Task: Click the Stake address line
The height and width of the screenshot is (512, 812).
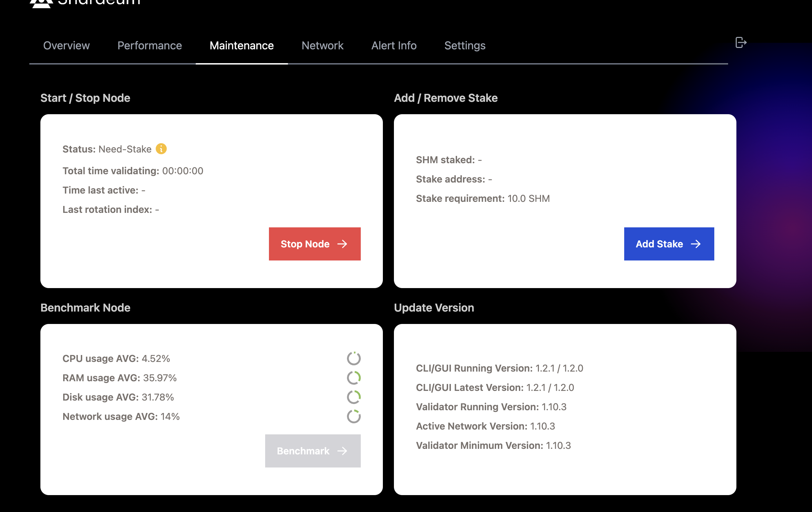Action: coord(454,179)
